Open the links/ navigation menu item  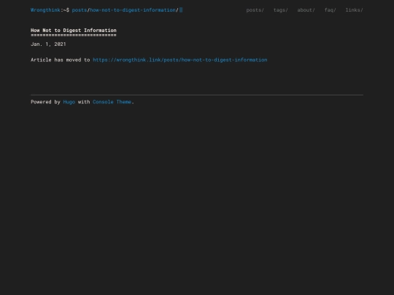click(355, 10)
